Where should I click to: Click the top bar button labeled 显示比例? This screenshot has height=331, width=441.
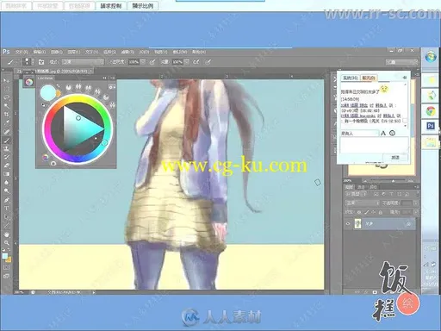coord(143,6)
